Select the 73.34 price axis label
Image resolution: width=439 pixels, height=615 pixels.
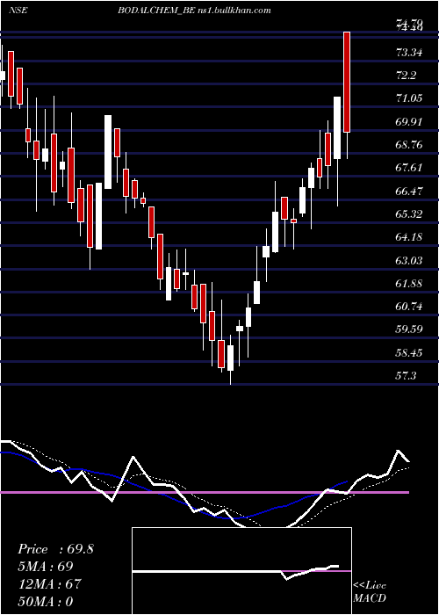point(409,52)
